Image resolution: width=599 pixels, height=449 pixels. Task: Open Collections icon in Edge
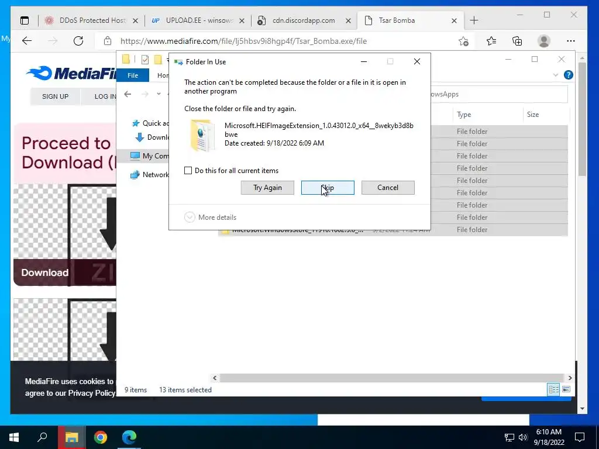point(517,41)
